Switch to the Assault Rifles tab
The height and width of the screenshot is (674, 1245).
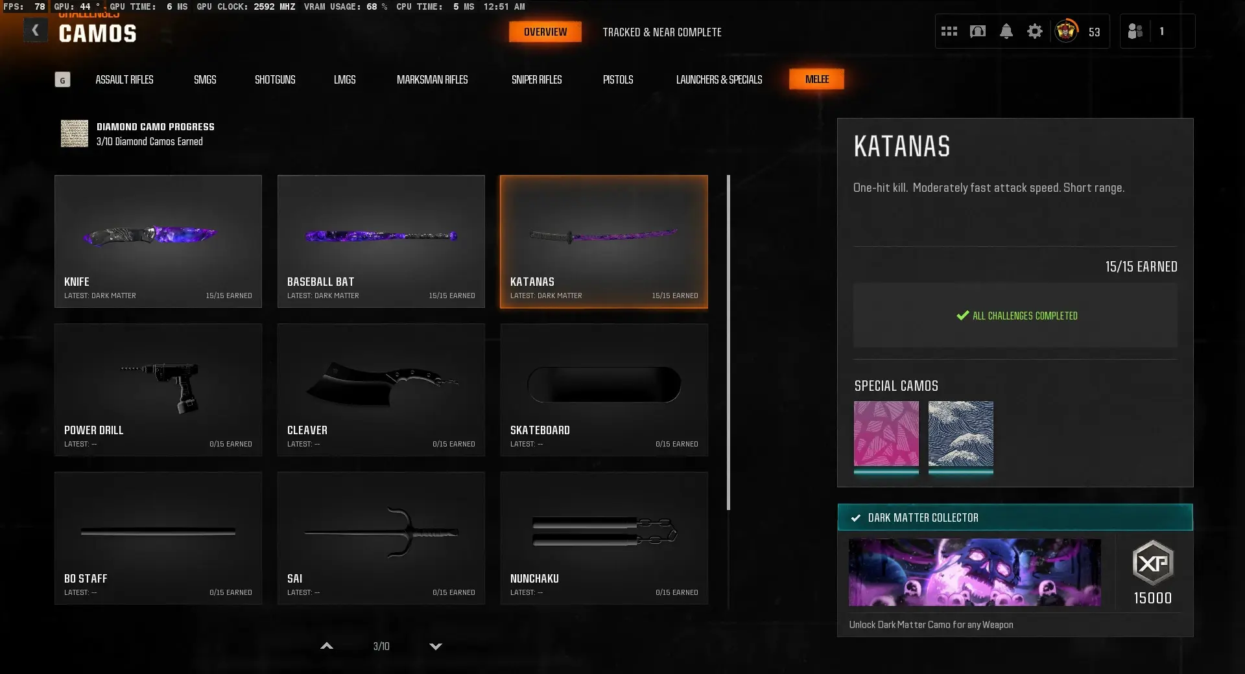coord(124,80)
